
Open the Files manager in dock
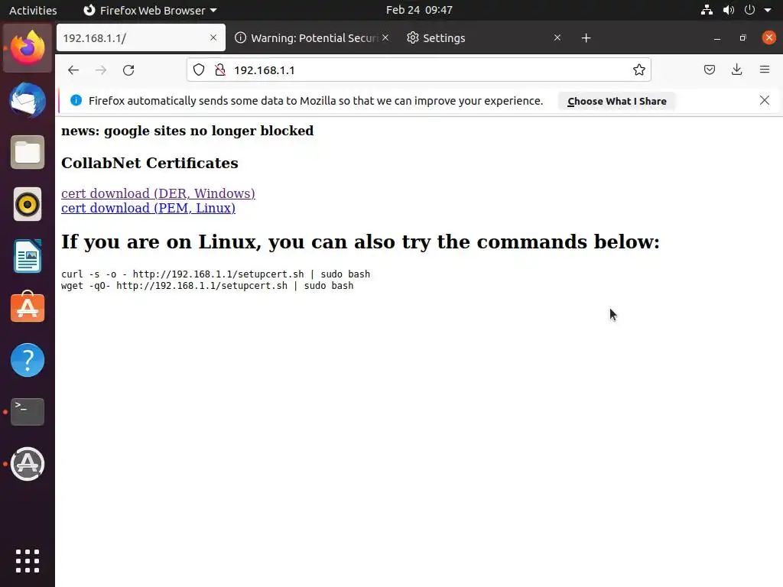(28, 152)
